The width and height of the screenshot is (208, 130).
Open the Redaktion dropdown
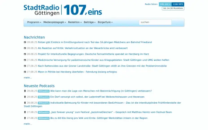(75, 22)
